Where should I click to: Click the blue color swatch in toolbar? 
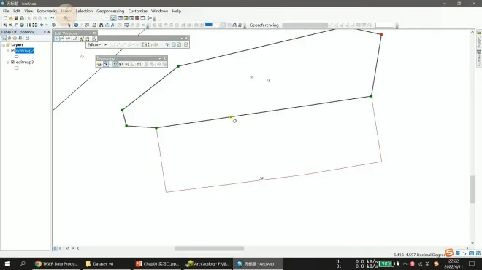coord(209,25)
